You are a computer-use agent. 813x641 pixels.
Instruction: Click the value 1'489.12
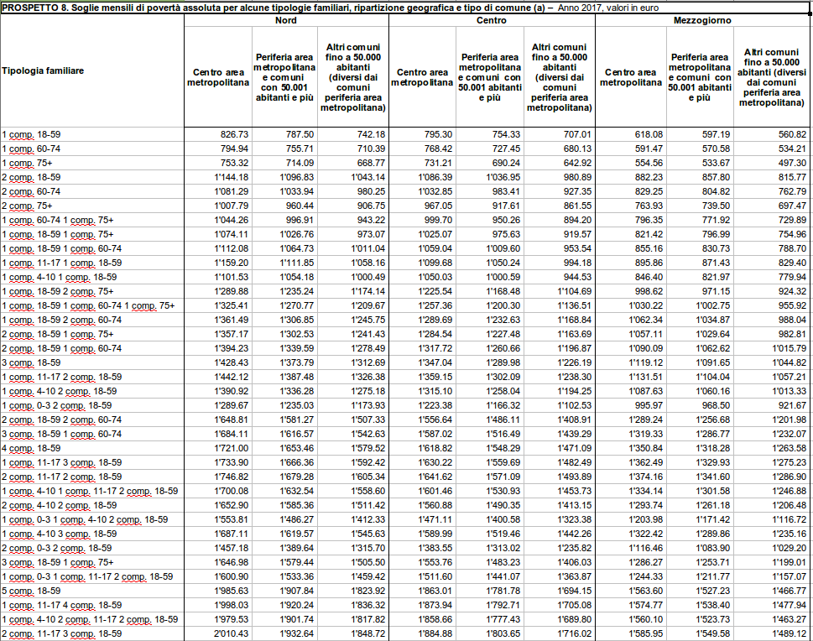click(x=790, y=633)
